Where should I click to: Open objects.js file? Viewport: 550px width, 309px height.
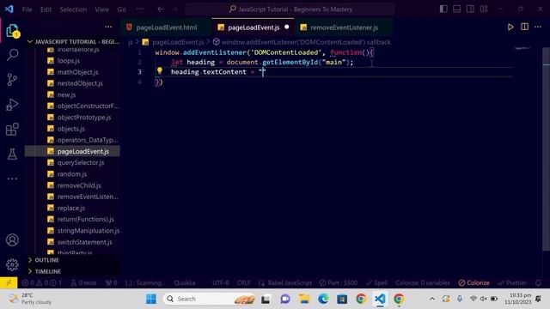(71, 129)
